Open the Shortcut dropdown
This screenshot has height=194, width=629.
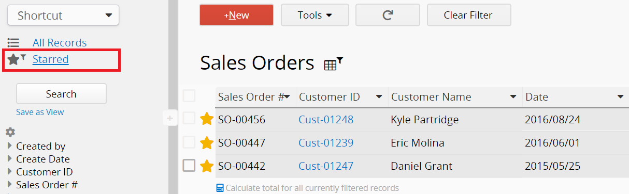pos(63,15)
